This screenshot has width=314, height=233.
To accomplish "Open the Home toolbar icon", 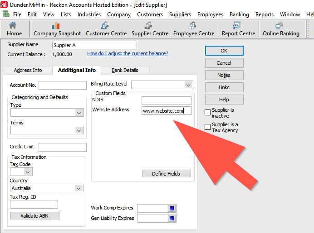I will click(x=14, y=29).
